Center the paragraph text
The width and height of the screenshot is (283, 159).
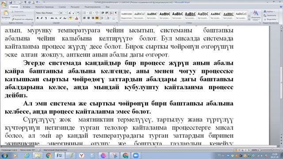click(x=88, y=18)
